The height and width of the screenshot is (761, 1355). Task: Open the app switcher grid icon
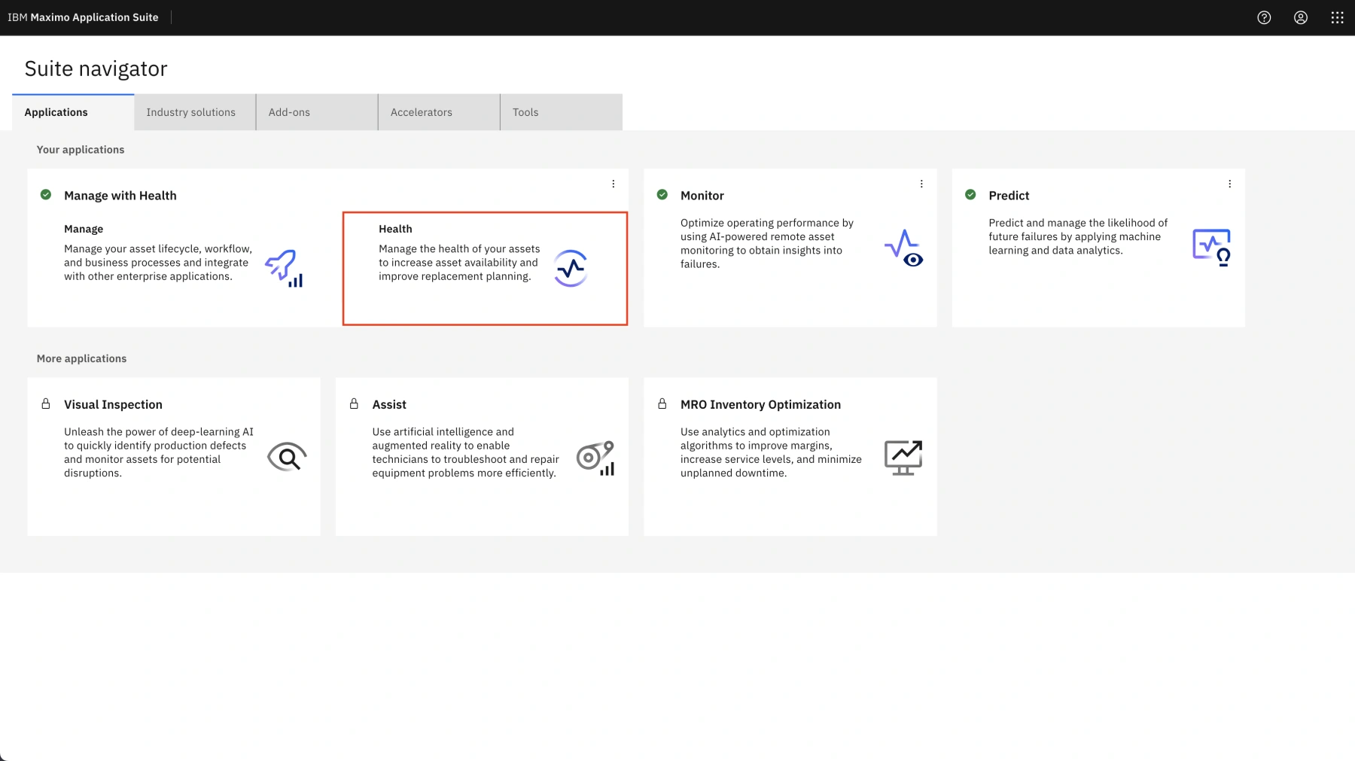click(1337, 17)
